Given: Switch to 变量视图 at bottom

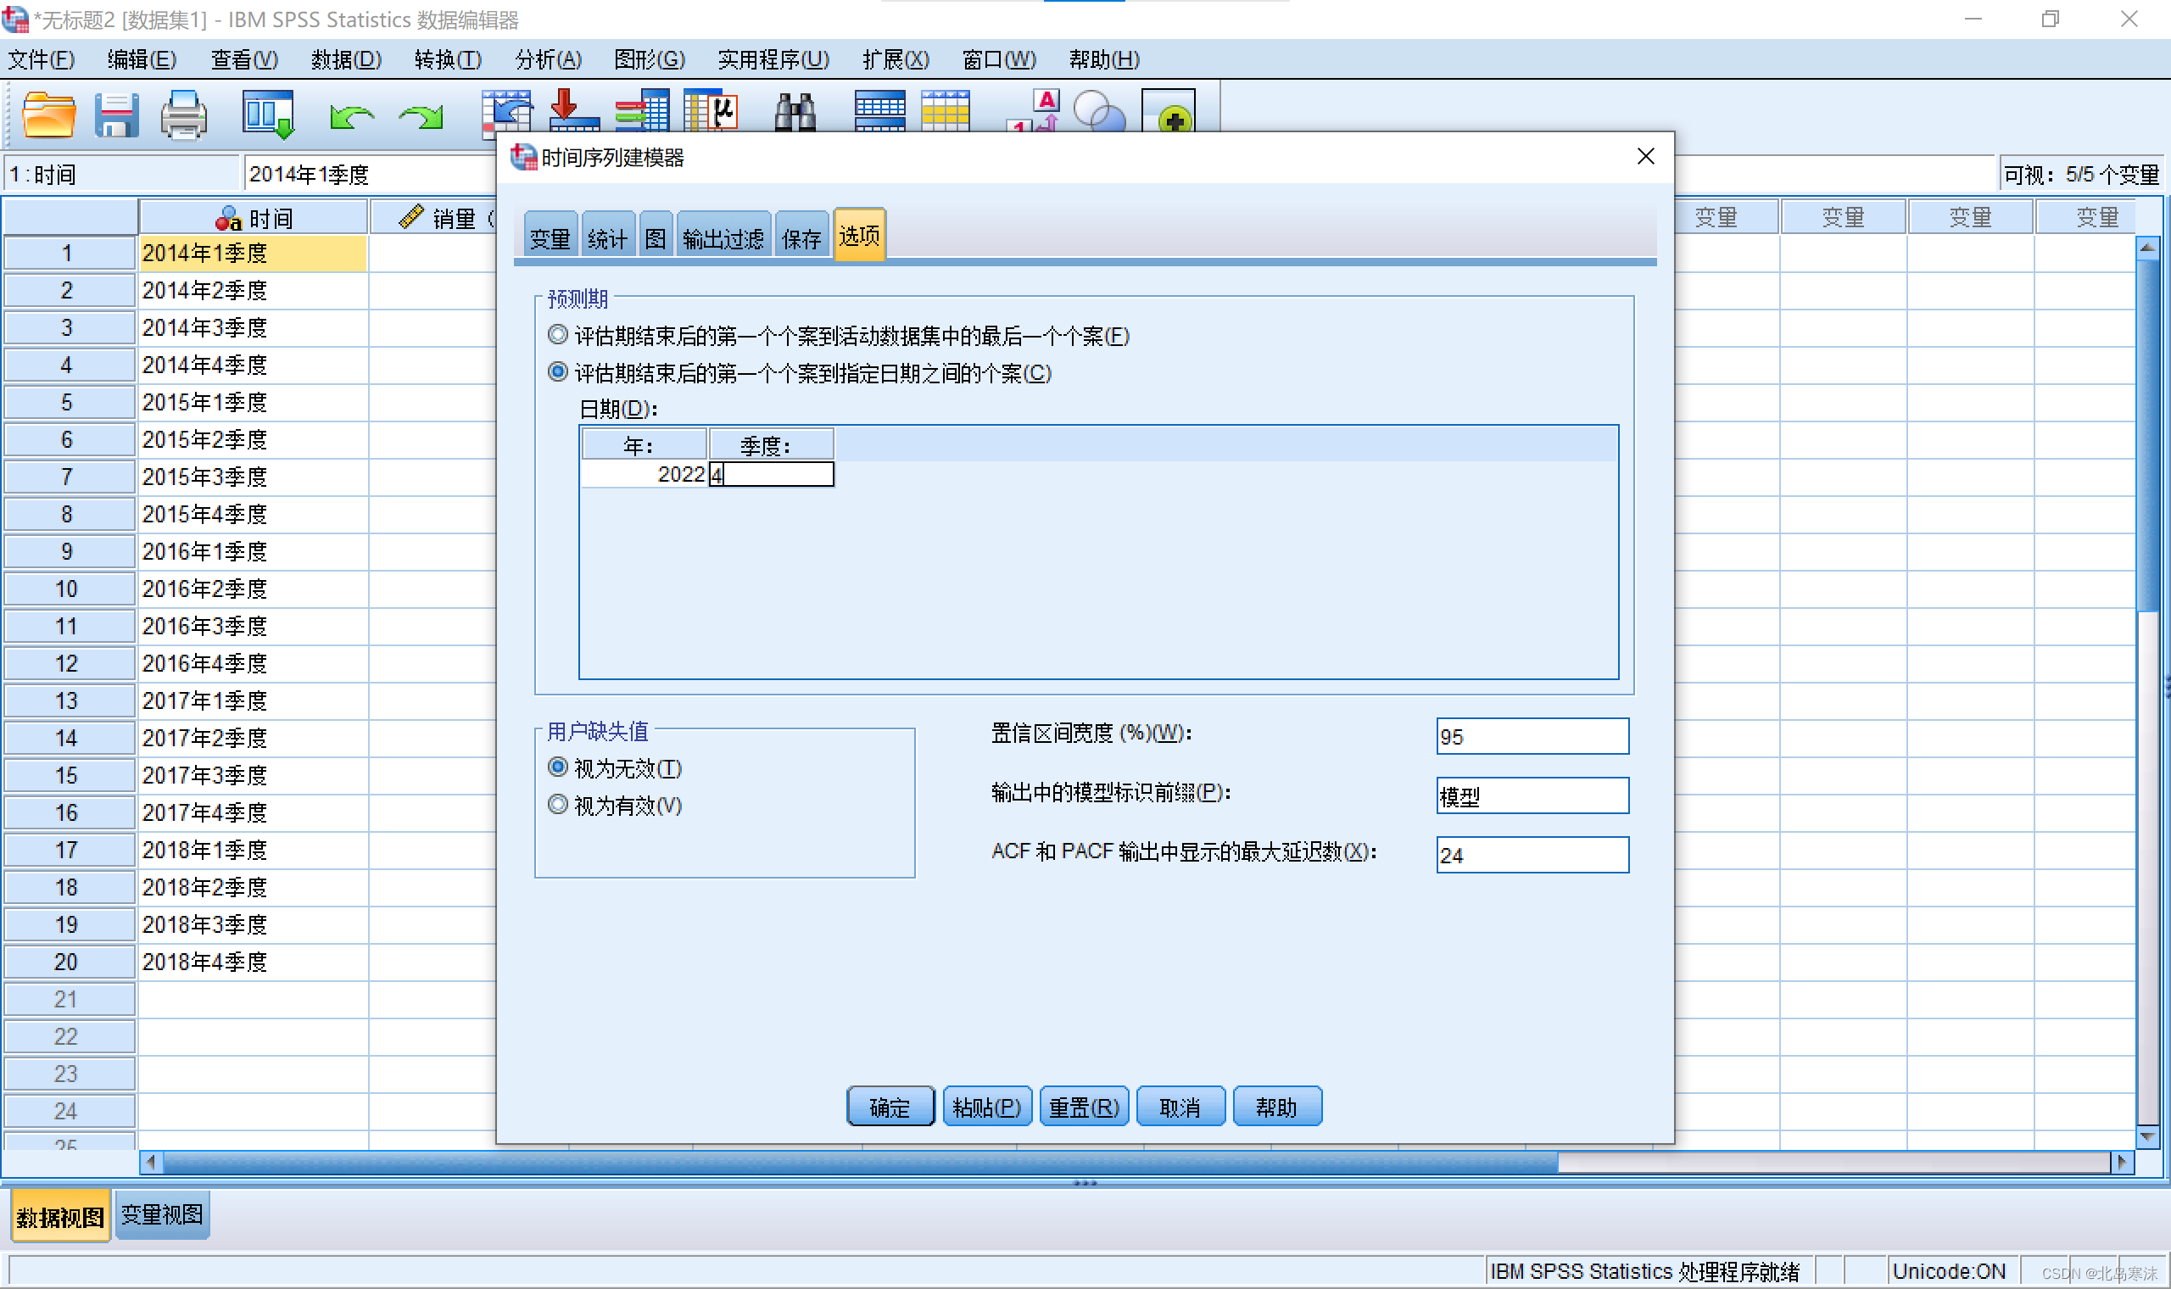Looking at the screenshot, I should pyautogui.click(x=162, y=1214).
